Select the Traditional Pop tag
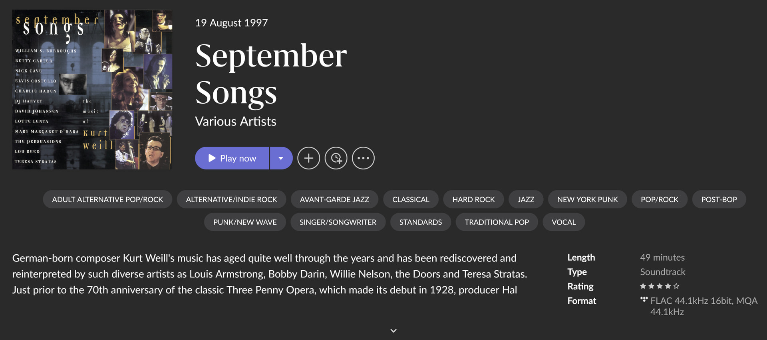 497,222
